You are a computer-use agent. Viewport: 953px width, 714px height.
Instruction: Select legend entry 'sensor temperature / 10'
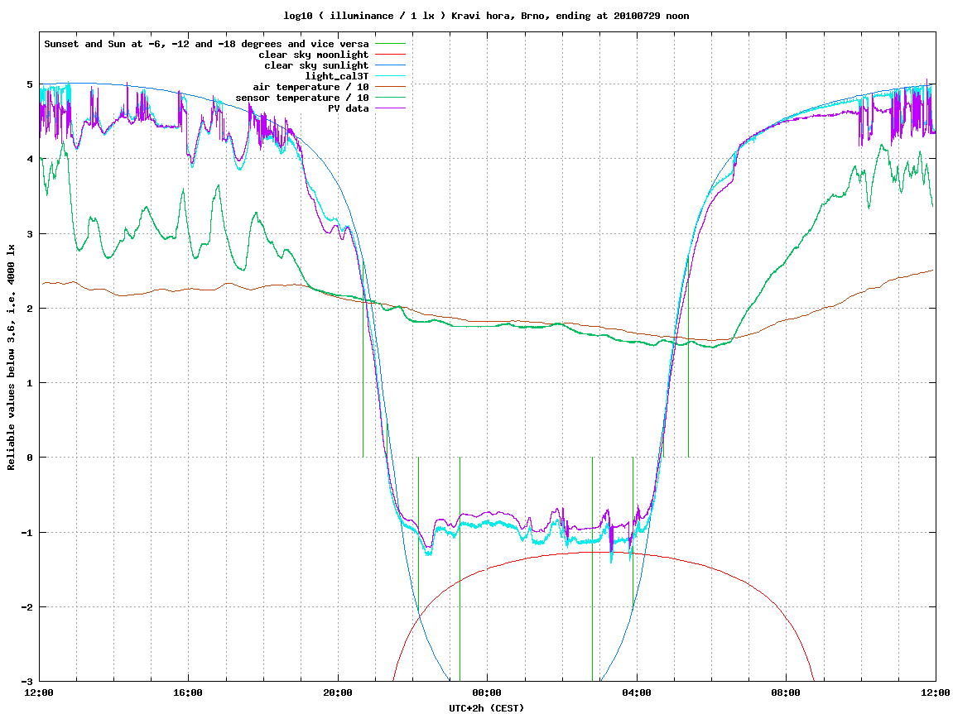[x=302, y=98]
